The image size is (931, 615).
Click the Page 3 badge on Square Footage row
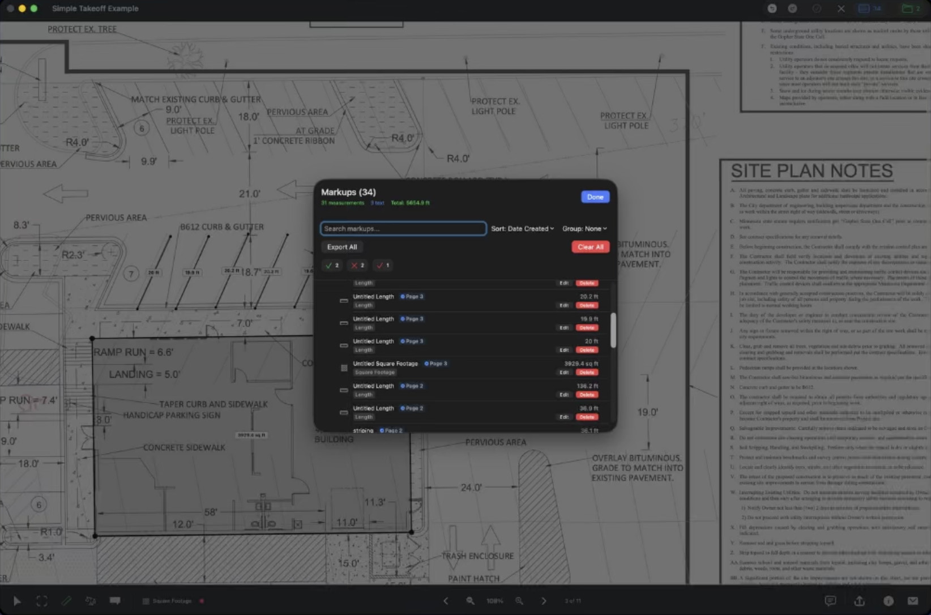tap(436, 364)
